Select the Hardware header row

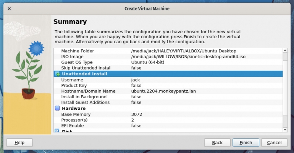coord(168,108)
